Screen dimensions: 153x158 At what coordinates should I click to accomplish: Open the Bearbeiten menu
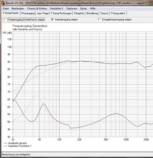click(x=18, y=9)
